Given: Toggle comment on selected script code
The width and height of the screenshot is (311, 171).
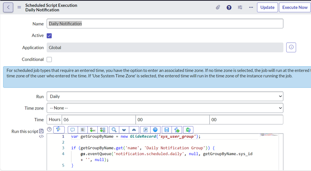Looking at the screenshot, I should click(73, 130).
